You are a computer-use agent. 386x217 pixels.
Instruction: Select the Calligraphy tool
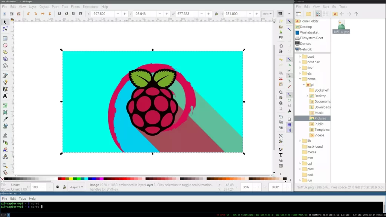pos(5,89)
